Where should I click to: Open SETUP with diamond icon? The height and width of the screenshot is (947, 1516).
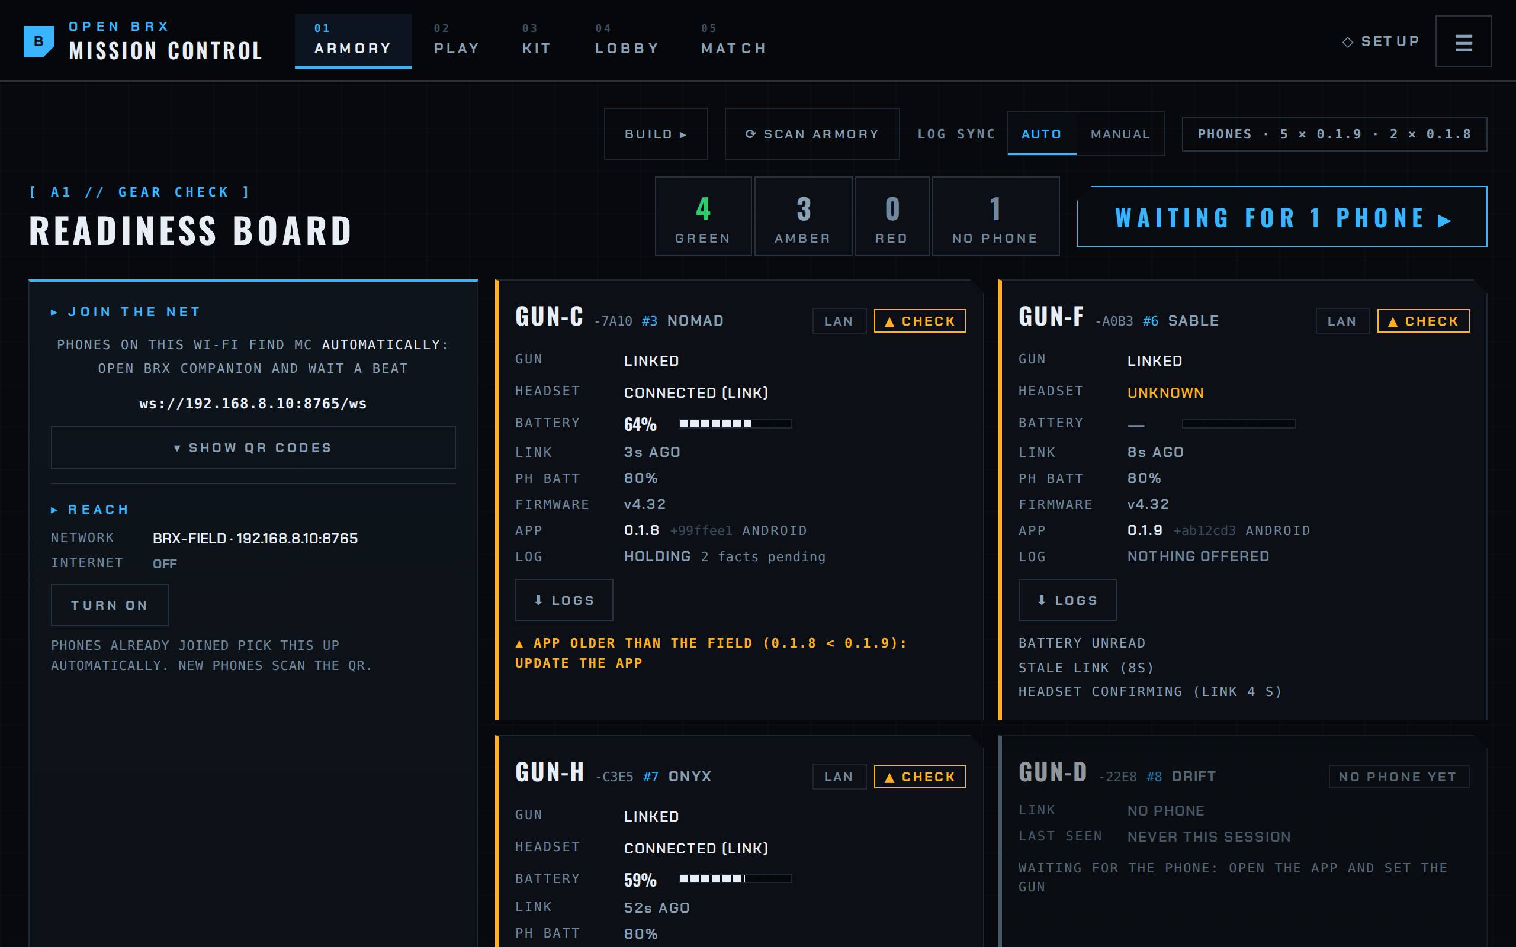point(1381,41)
